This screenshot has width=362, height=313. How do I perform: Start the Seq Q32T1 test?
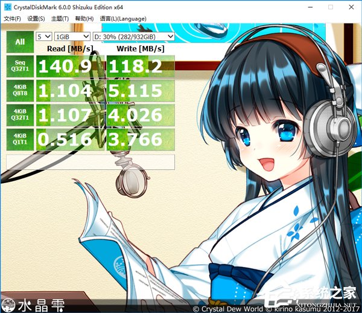tap(20, 66)
